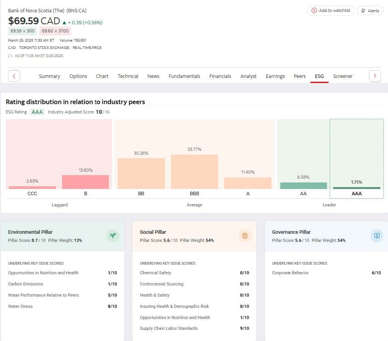
Task: Click the Social Pillar people icon
Action: pos(245,236)
